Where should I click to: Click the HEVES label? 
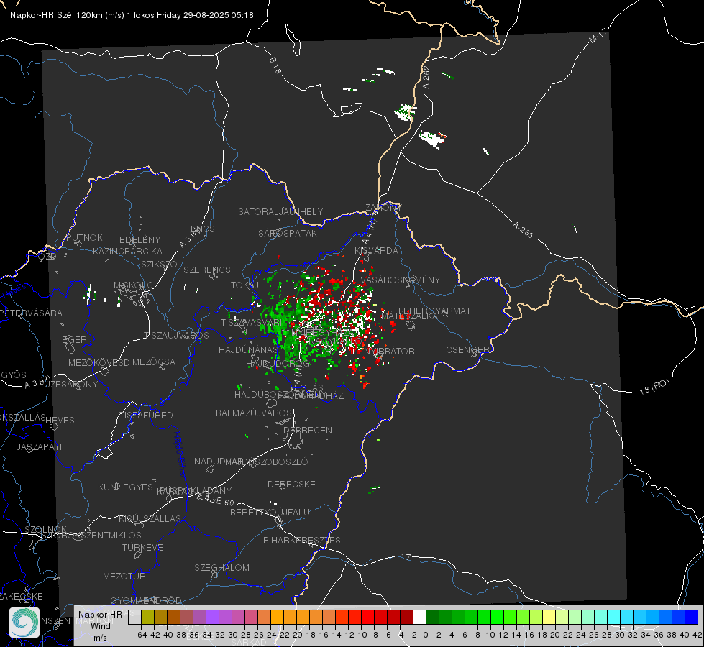(x=60, y=421)
